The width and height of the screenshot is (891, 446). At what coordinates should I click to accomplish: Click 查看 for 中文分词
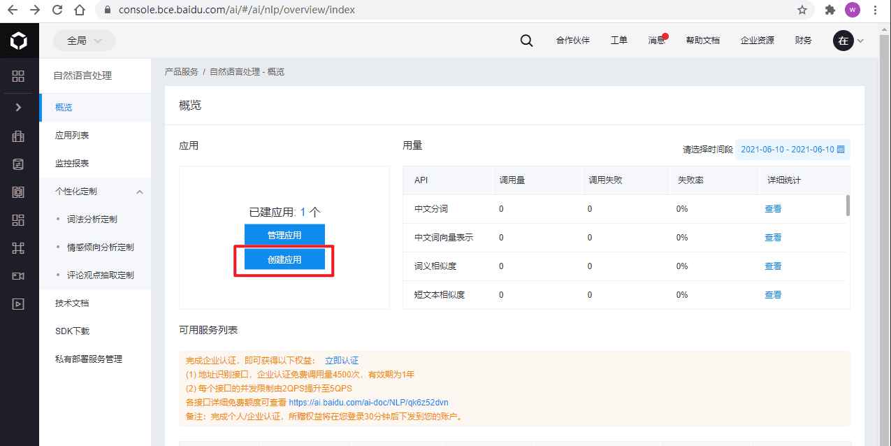click(773, 209)
